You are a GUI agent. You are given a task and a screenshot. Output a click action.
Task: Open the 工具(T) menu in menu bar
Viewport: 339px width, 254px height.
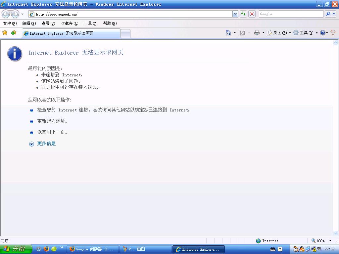91,23
